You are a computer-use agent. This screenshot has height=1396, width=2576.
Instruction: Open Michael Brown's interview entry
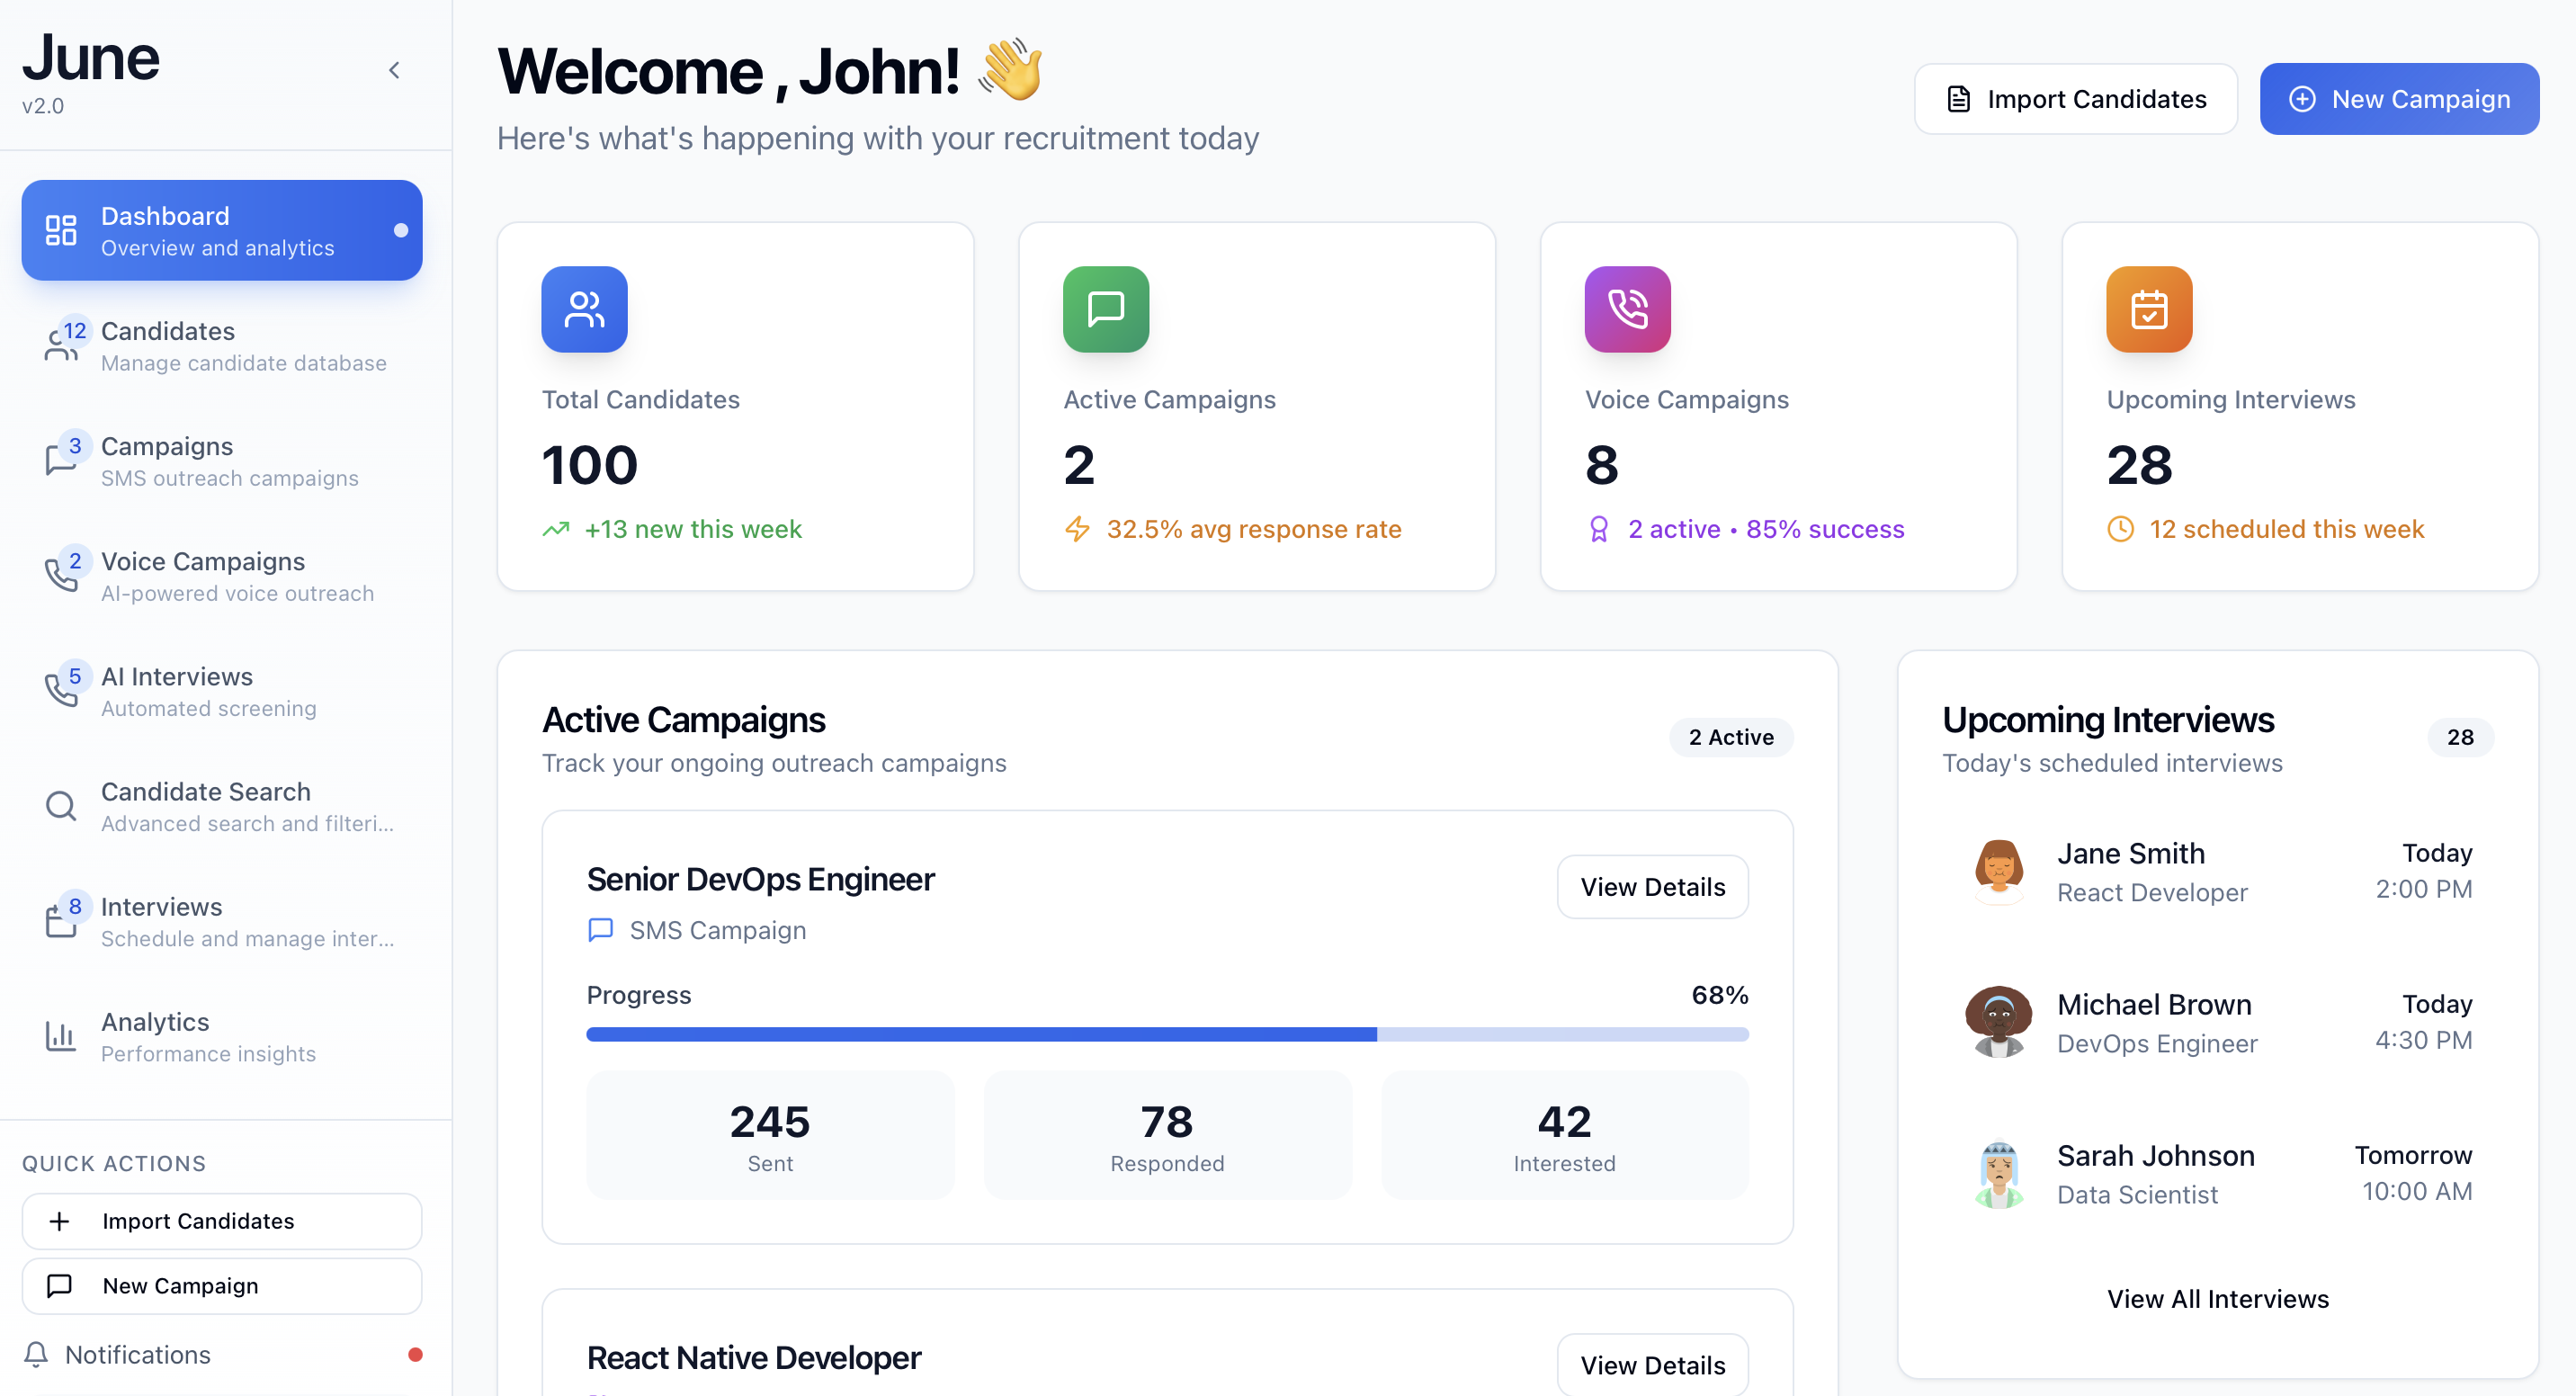pos(2217,1022)
